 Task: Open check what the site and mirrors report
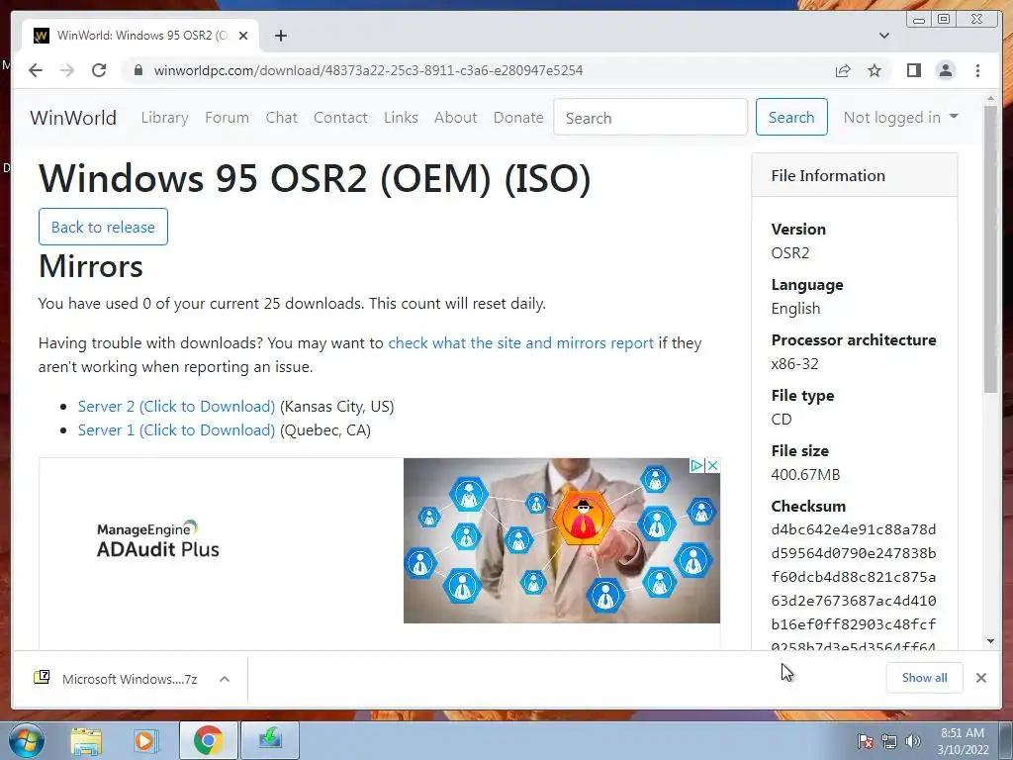coord(520,343)
